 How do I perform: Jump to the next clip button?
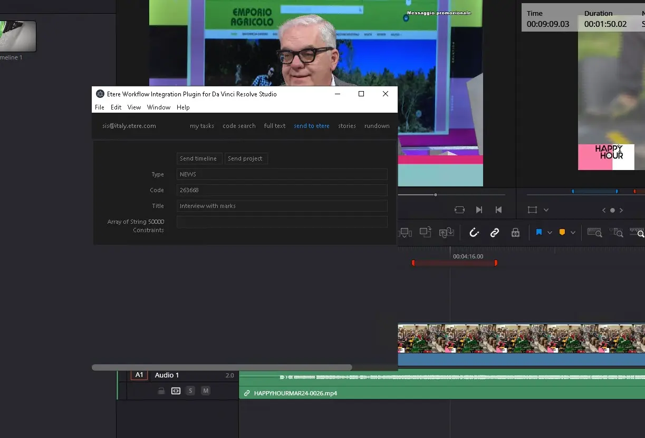479,210
